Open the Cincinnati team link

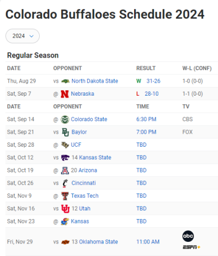83,183
